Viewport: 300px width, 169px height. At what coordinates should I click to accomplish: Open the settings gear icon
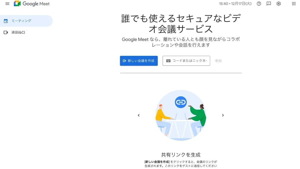(x=279, y=4)
